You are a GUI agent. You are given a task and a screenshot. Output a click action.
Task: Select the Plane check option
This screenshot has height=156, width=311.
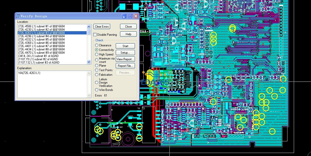(x=97, y=66)
